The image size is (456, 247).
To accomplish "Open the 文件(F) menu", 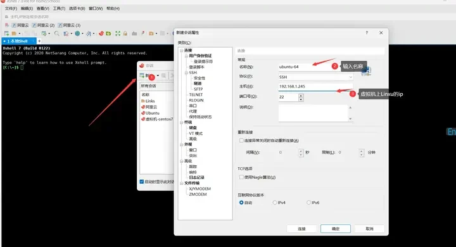I will pyautogui.click(x=11, y=8).
